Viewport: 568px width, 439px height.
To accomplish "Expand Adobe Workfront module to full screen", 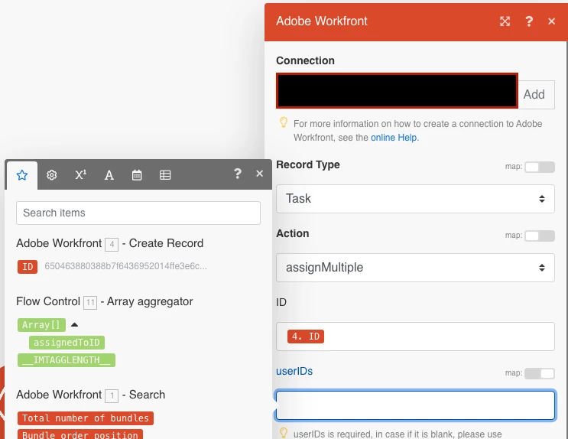I will click(x=505, y=21).
